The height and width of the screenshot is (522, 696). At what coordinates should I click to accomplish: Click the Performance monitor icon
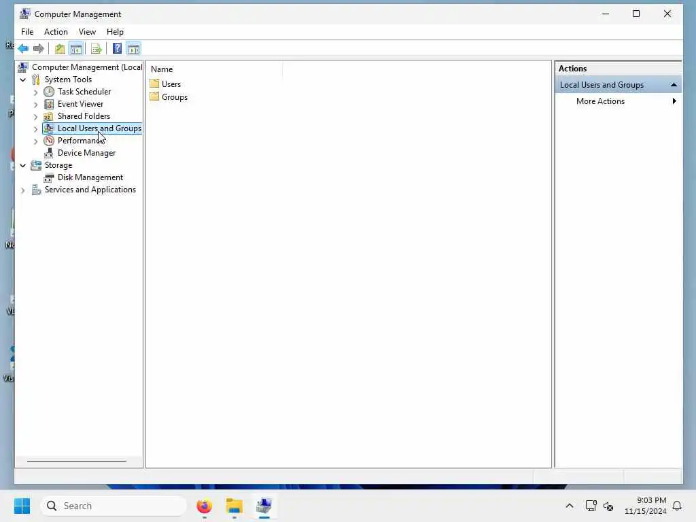coord(49,141)
